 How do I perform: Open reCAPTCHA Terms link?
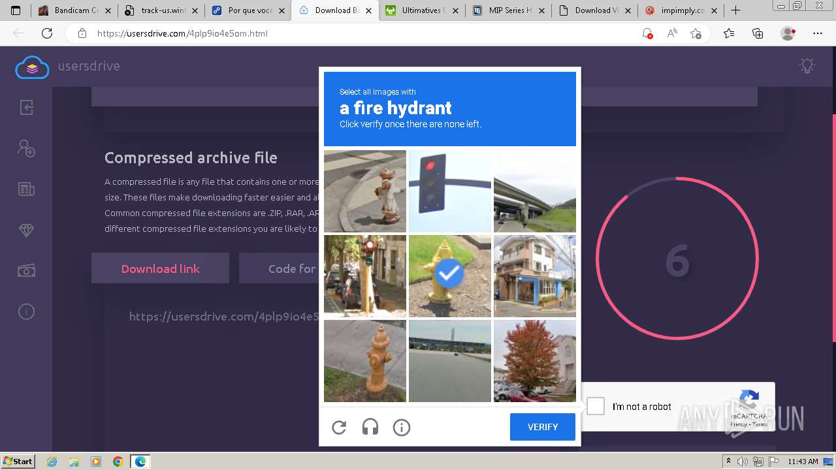tap(760, 424)
